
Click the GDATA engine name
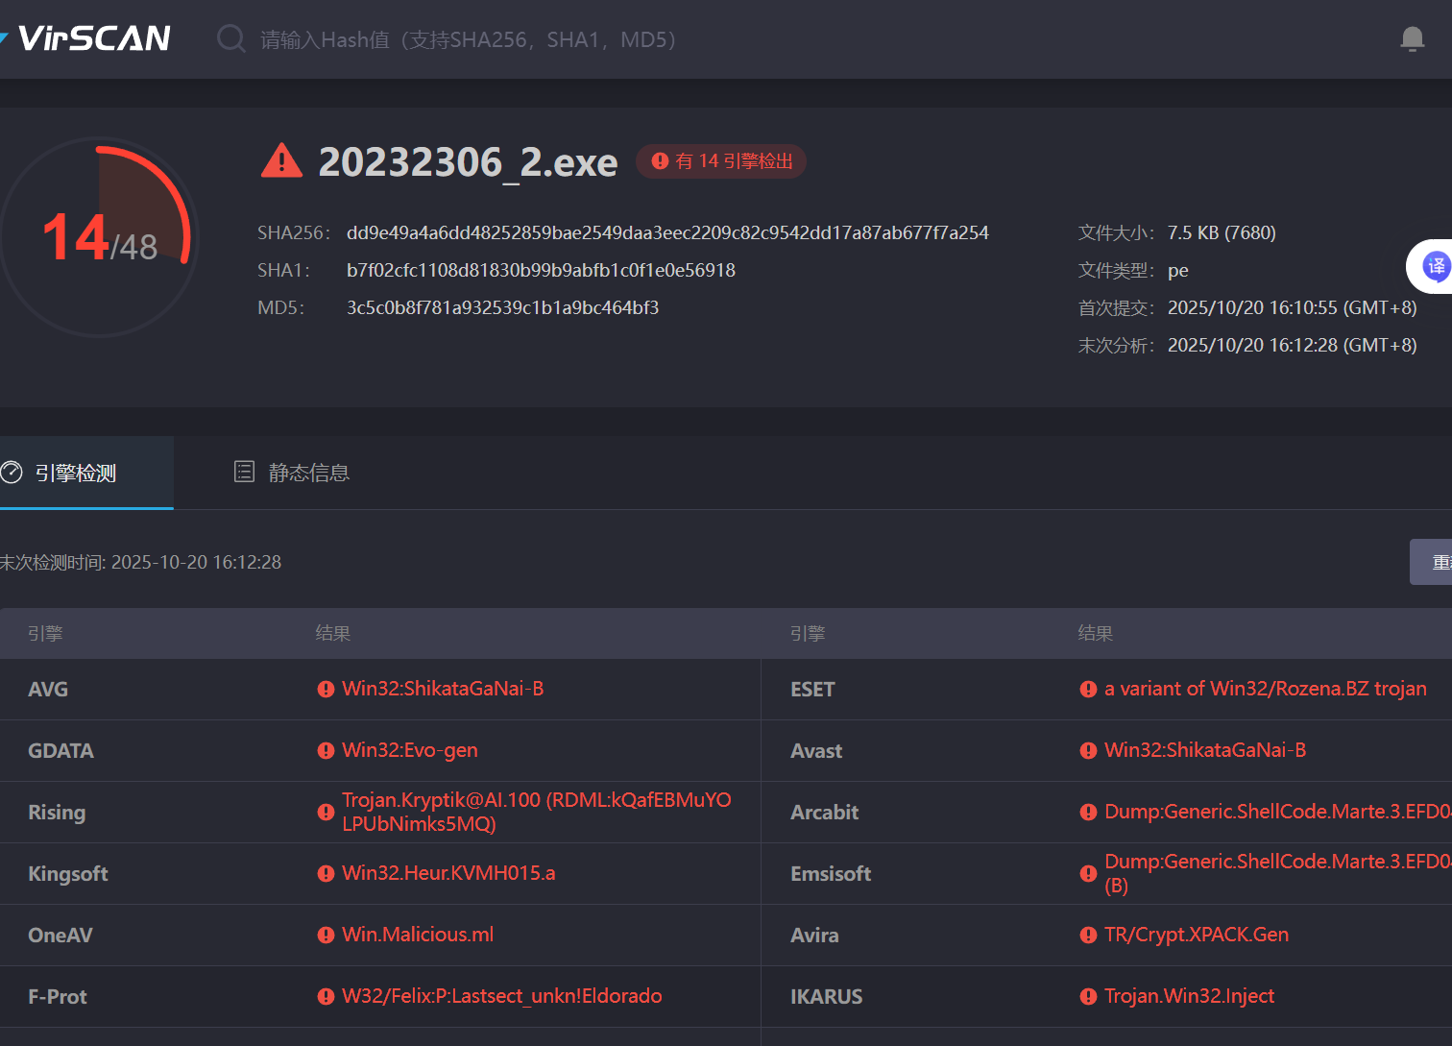coord(60,751)
